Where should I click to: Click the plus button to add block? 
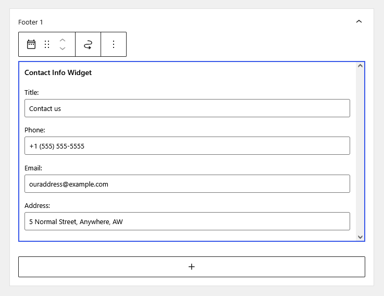(191, 267)
